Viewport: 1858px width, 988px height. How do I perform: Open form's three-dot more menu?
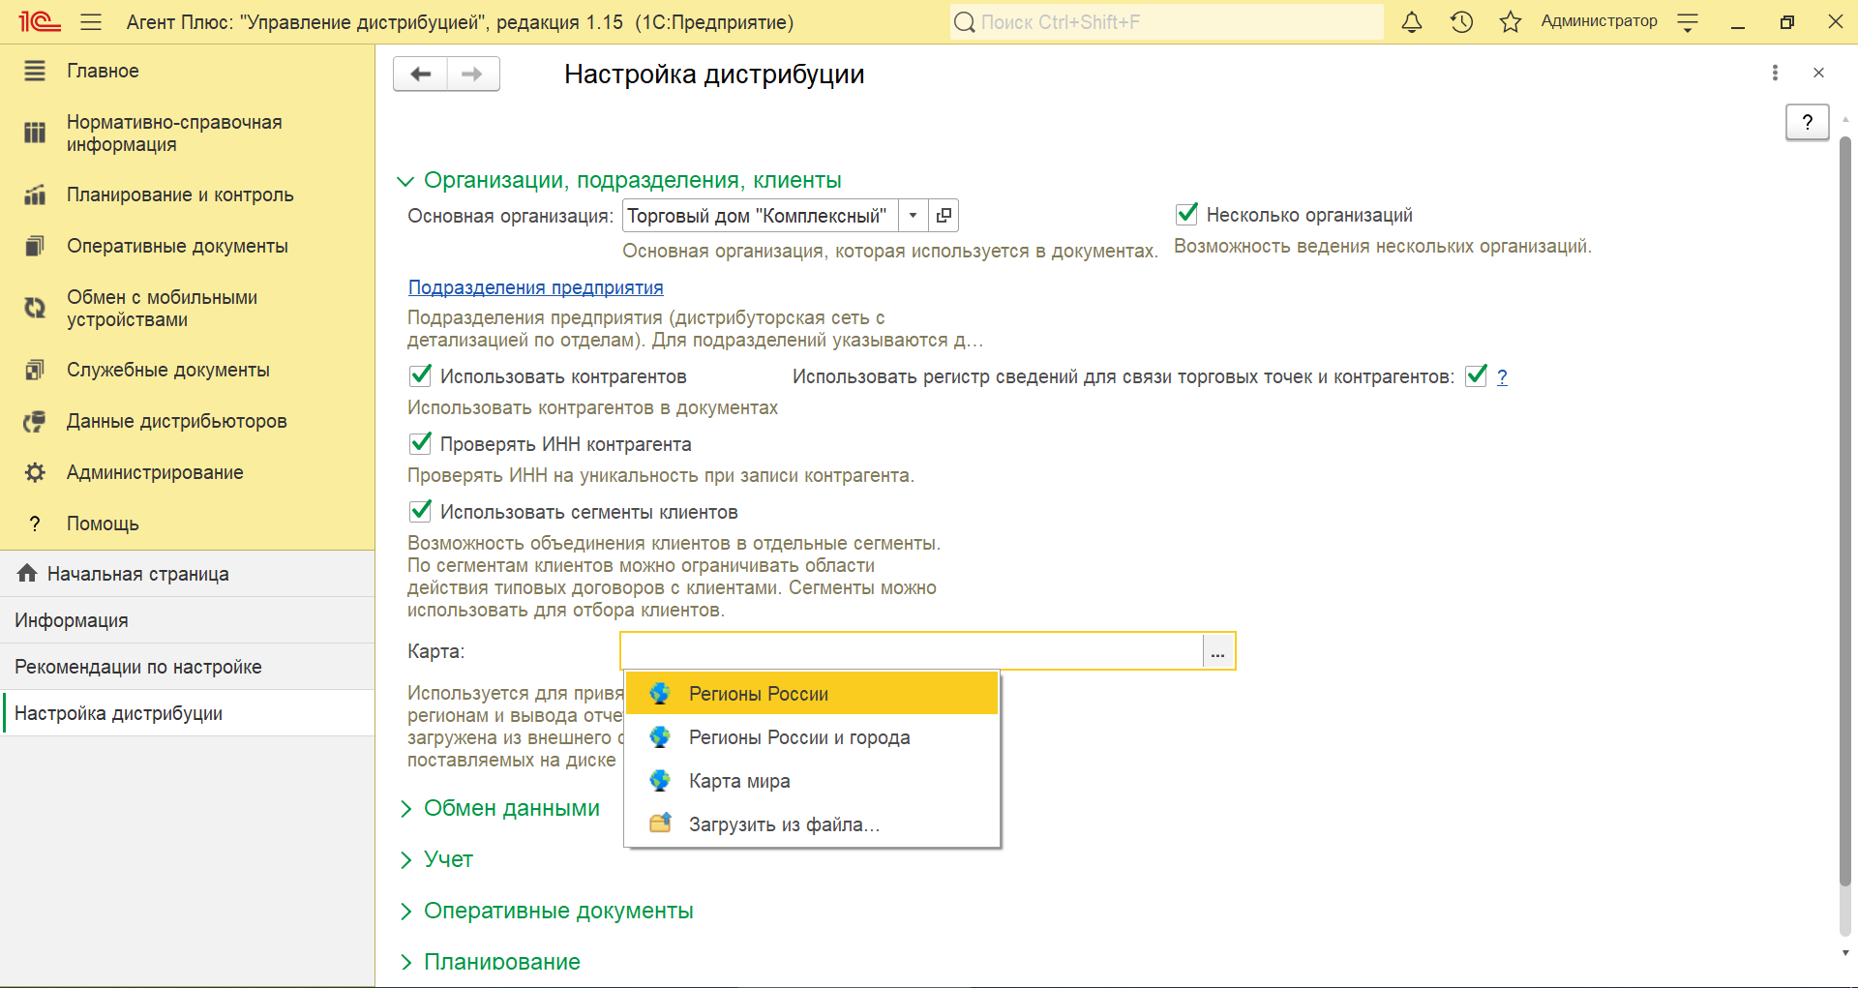[1775, 73]
